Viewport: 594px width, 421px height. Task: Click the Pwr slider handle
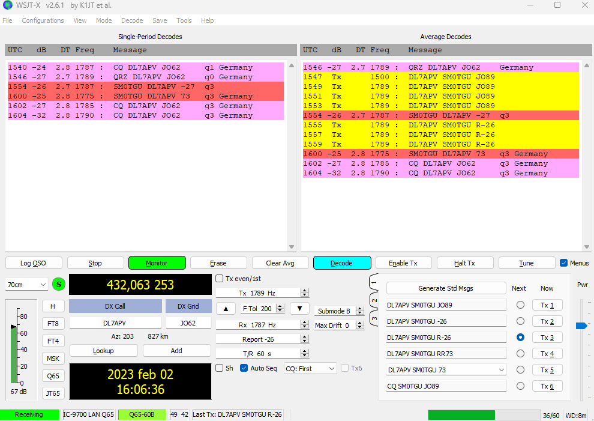click(581, 326)
